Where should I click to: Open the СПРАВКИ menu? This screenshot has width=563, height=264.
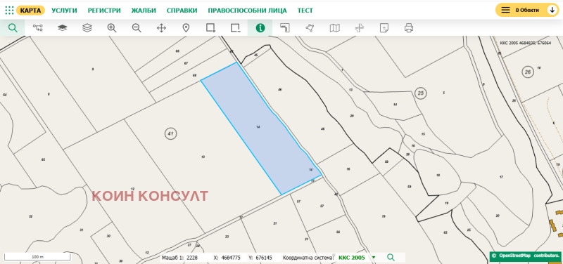click(182, 11)
